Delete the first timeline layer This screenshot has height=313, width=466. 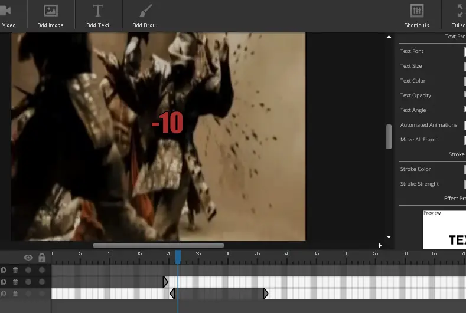click(x=15, y=270)
